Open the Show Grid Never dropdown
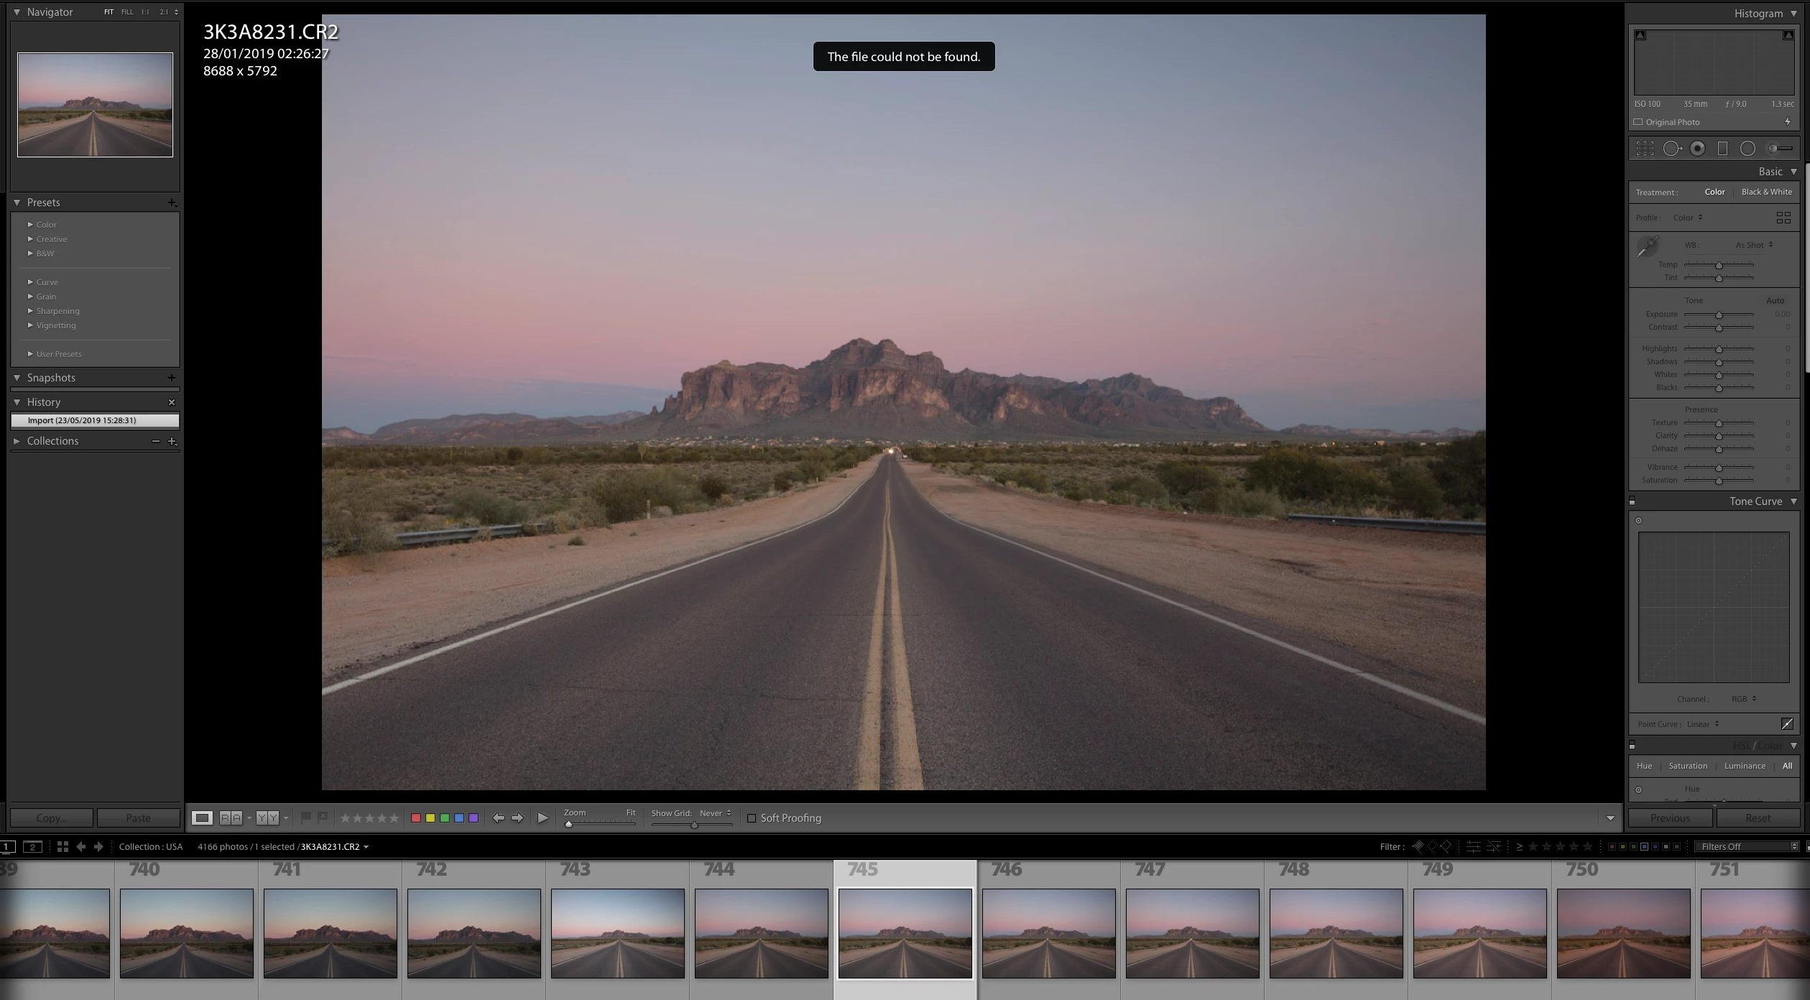The width and height of the screenshot is (1810, 1000). coord(715,813)
